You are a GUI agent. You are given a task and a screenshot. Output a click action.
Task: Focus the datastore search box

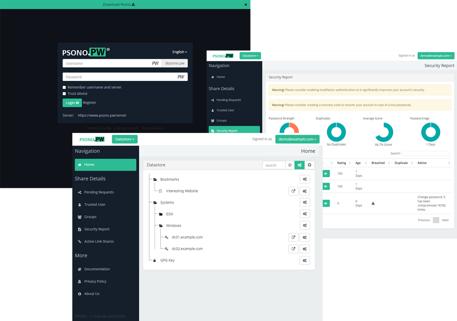click(x=274, y=165)
